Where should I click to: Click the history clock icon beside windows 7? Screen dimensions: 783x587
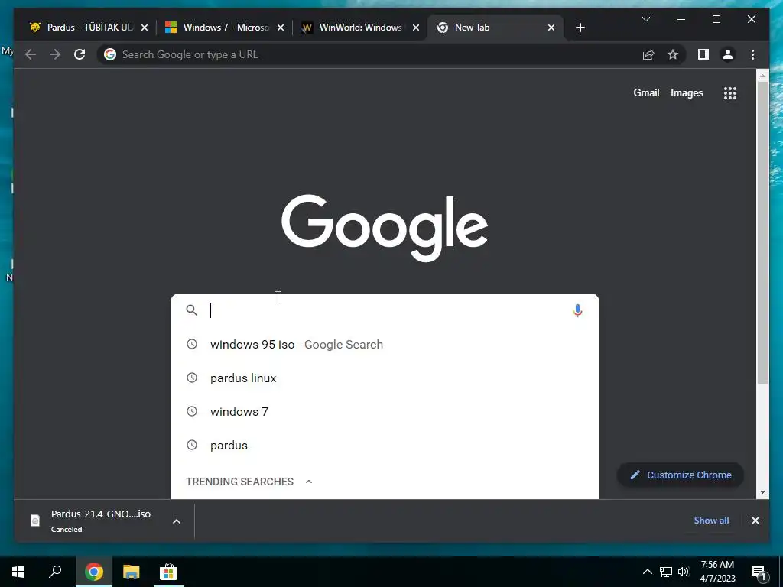point(192,411)
